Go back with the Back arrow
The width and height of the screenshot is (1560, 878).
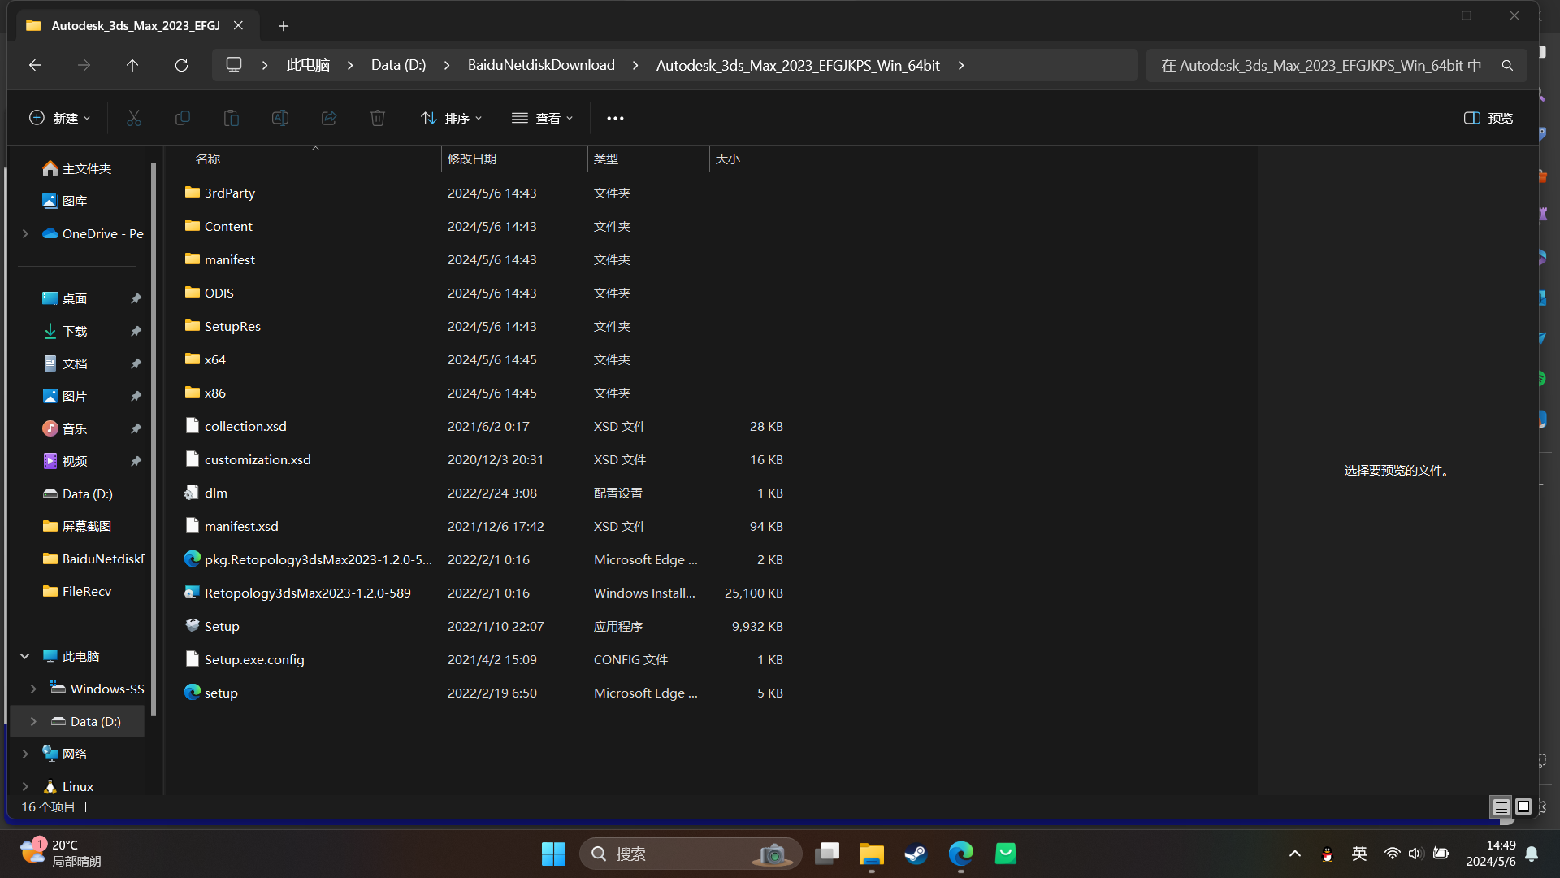[35, 65]
